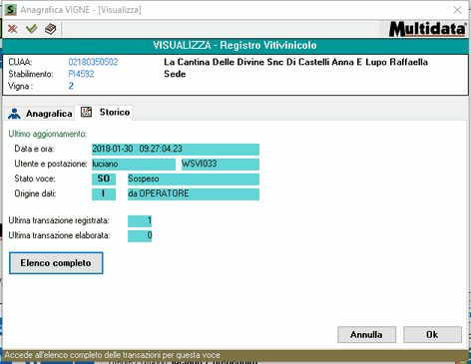Click the Stabilimento code PI4592

click(x=81, y=74)
